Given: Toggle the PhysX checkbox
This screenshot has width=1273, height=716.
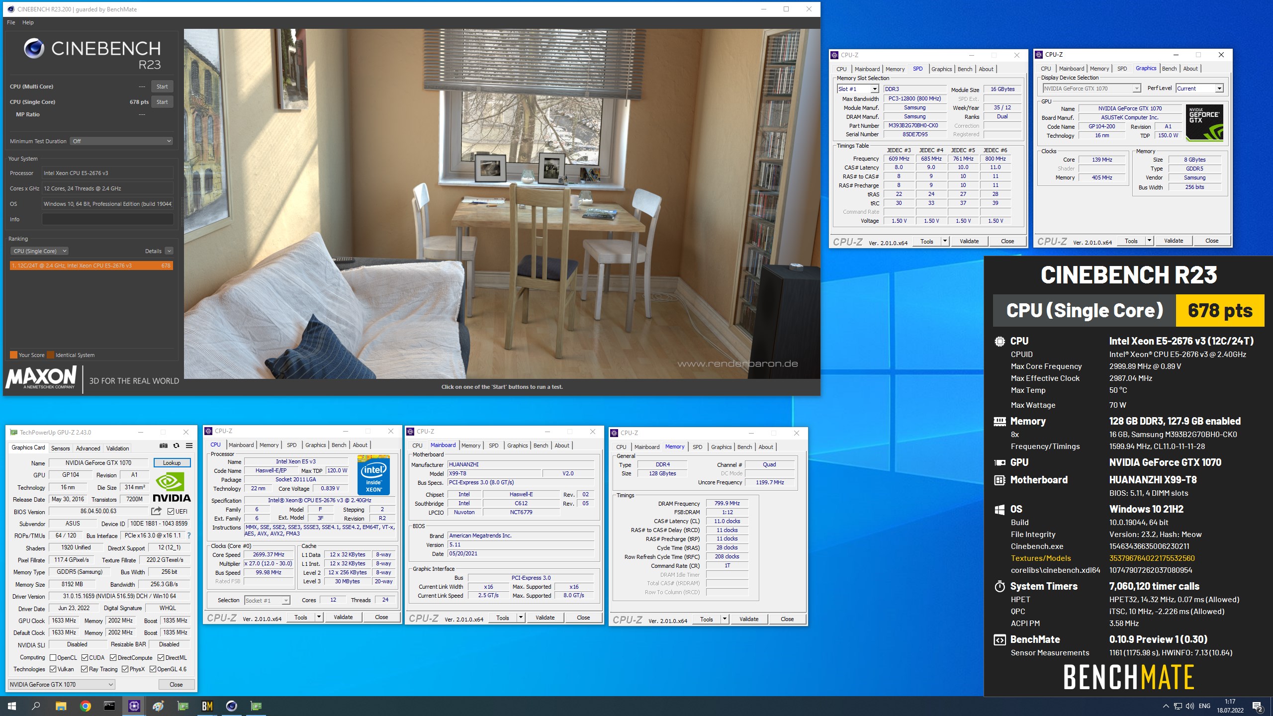Looking at the screenshot, I should pos(125,669).
